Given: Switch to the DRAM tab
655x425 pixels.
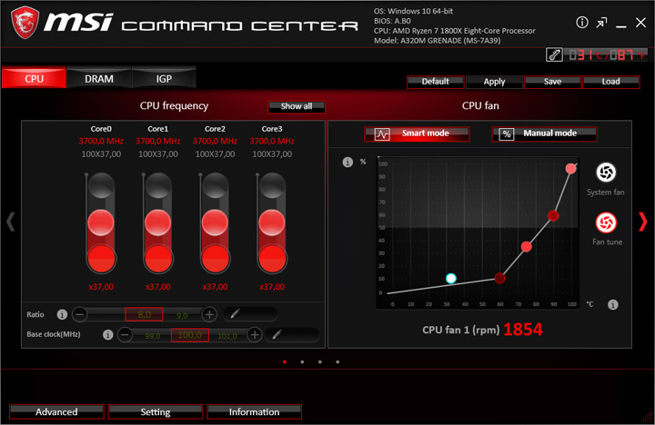Looking at the screenshot, I should tap(99, 78).
